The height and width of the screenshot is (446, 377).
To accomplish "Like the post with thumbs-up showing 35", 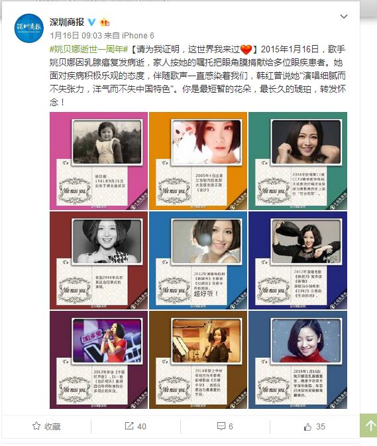I will [314, 426].
